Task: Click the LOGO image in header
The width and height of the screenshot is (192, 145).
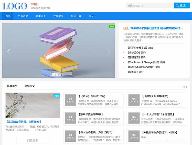Action: pyautogui.click(x=15, y=6)
